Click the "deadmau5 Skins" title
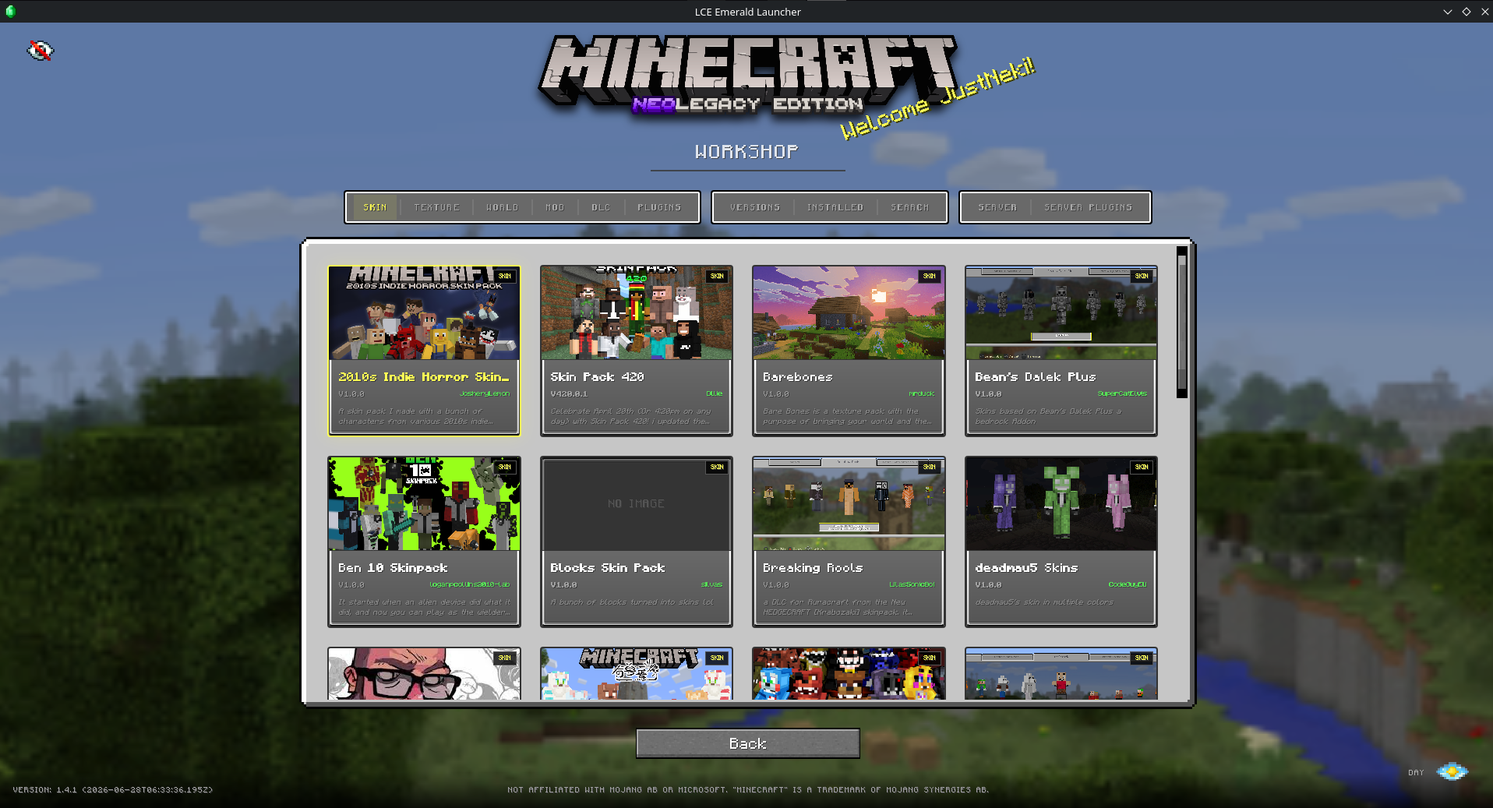 (x=1026, y=568)
